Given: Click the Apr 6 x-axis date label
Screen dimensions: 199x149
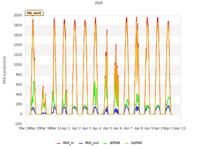Looking at the screenshot, I should pyautogui.click(x=118, y=128).
